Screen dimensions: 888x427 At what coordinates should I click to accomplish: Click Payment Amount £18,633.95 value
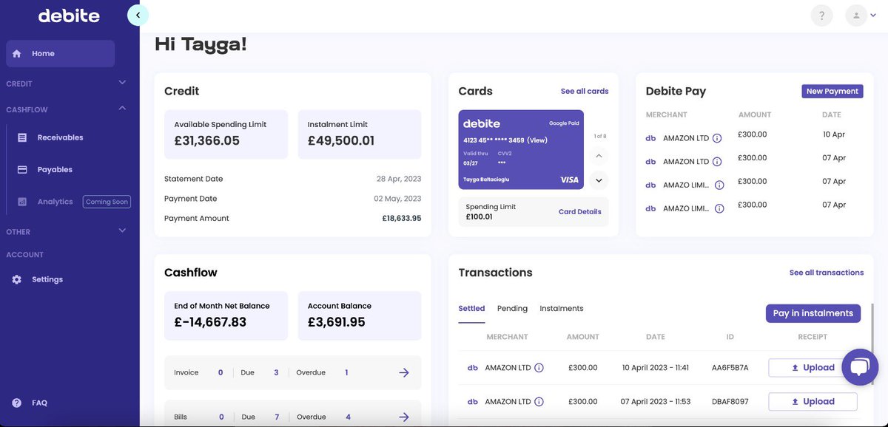[402, 219]
